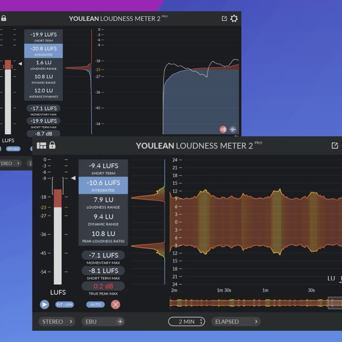Toggle INT-LRA in the back window
This screenshot has height=342, width=342.
click(x=13, y=149)
